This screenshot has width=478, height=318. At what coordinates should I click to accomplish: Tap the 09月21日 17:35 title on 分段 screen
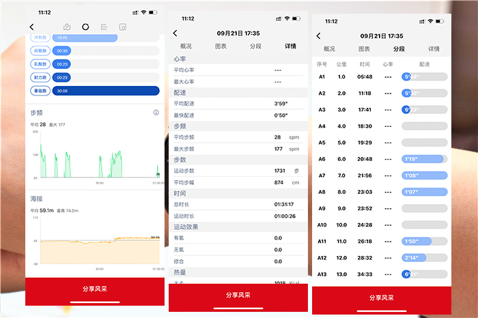pos(382,36)
